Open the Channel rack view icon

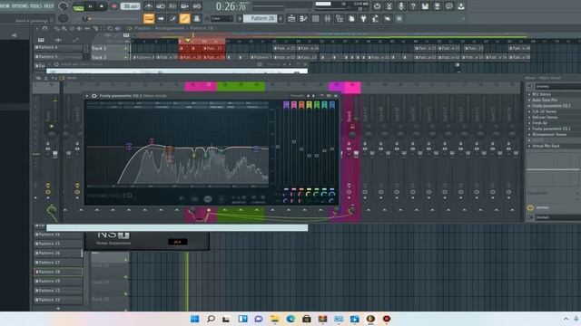click(x=315, y=18)
